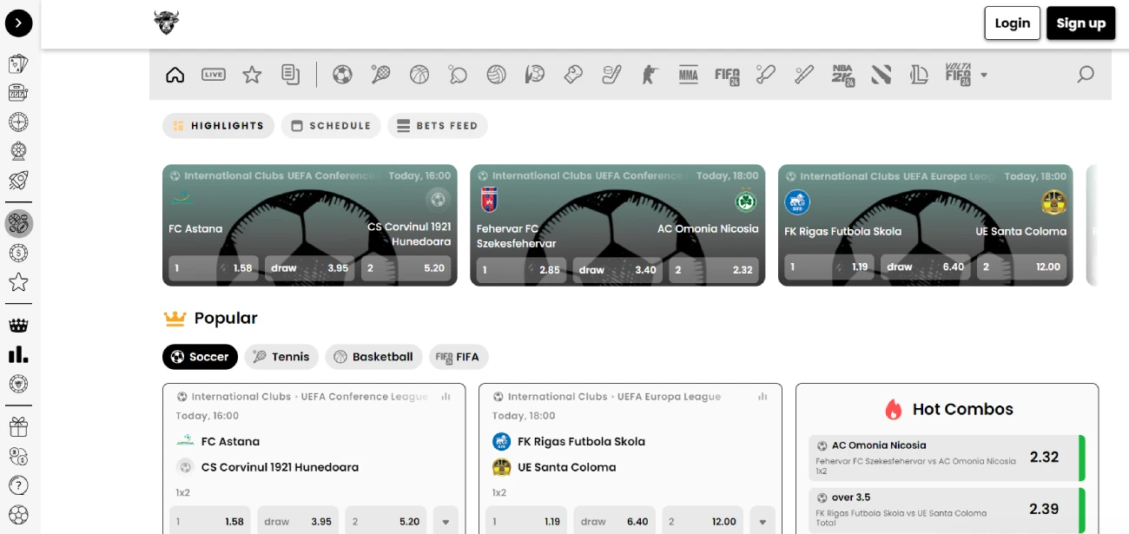
Task: Select the Tennis popular filter
Action: pyautogui.click(x=281, y=357)
